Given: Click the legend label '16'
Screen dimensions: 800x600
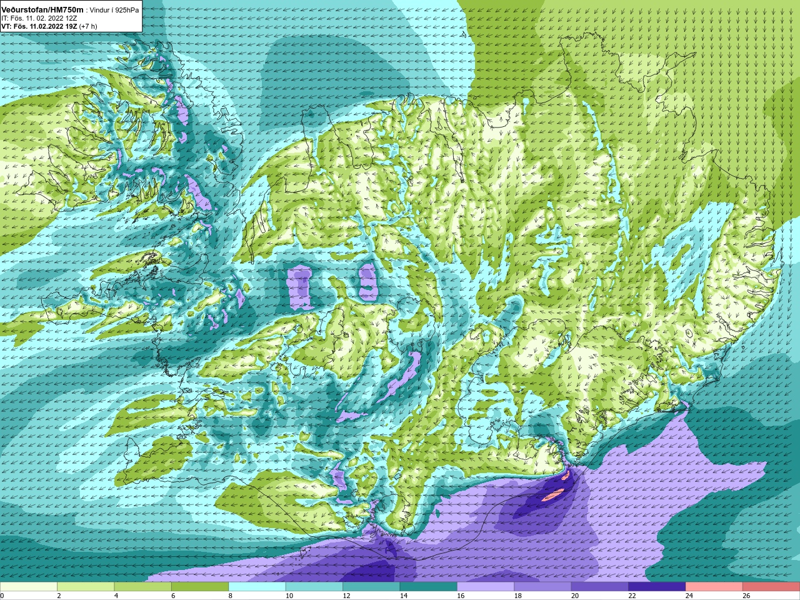Looking at the screenshot, I should coord(461,596).
